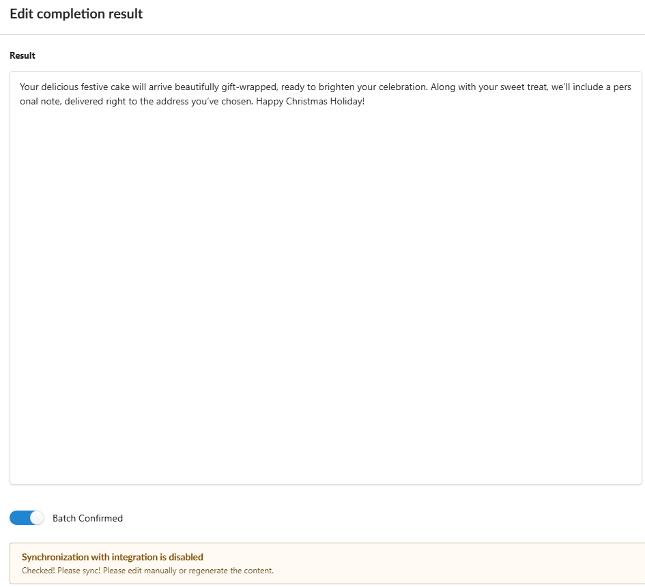Click empty space inside Result text area
Screen dimensions: 645x587
pyautogui.click(x=326, y=288)
